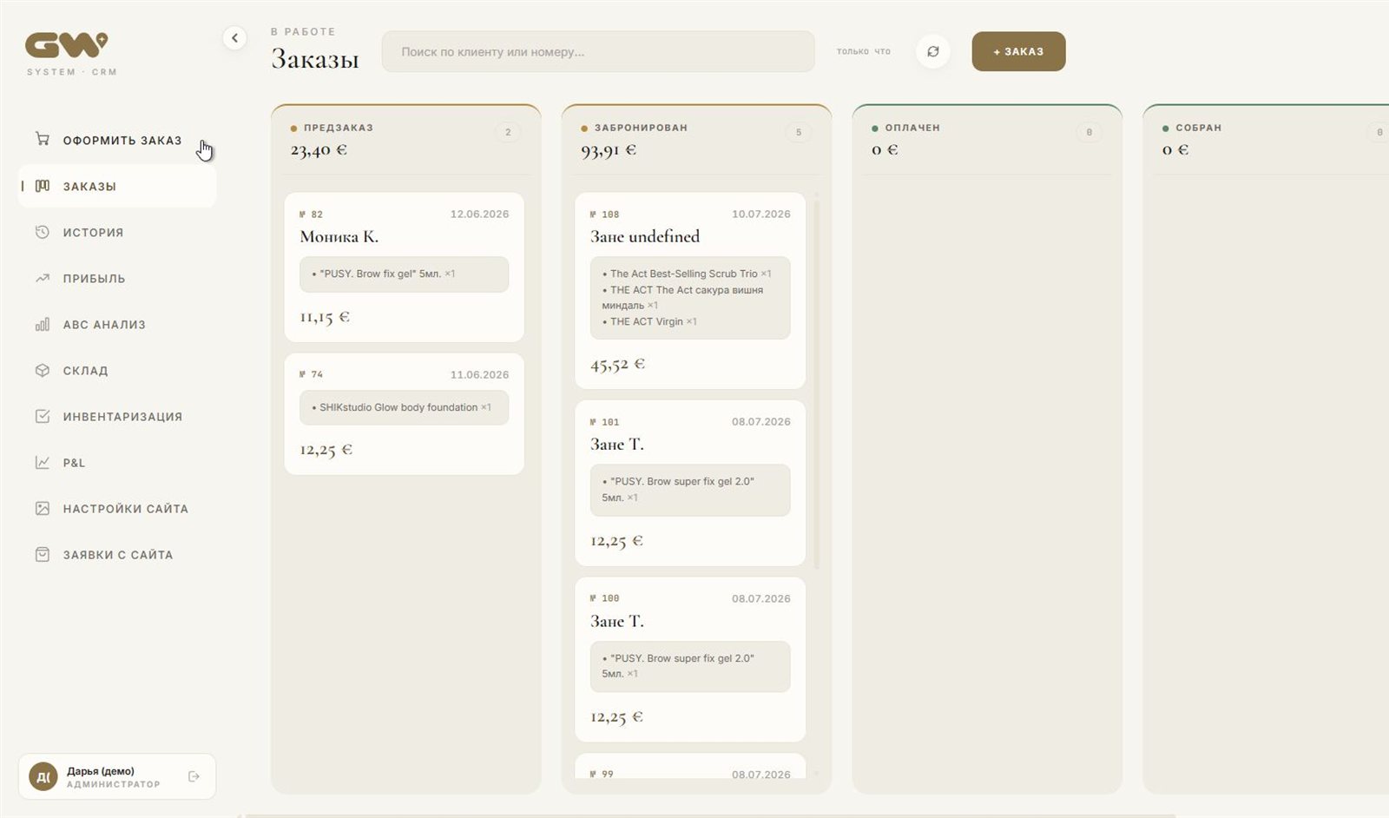Image resolution: width=1389 pixels, height=818 pixels.
Task: Click the kanban board icon next to Заказы
Action: pyautogui.click(x=42, y=186)
